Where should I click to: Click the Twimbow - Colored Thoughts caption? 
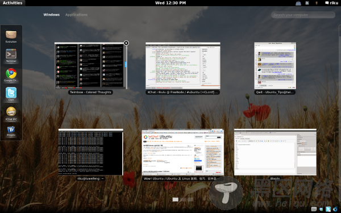click(90, 92)
